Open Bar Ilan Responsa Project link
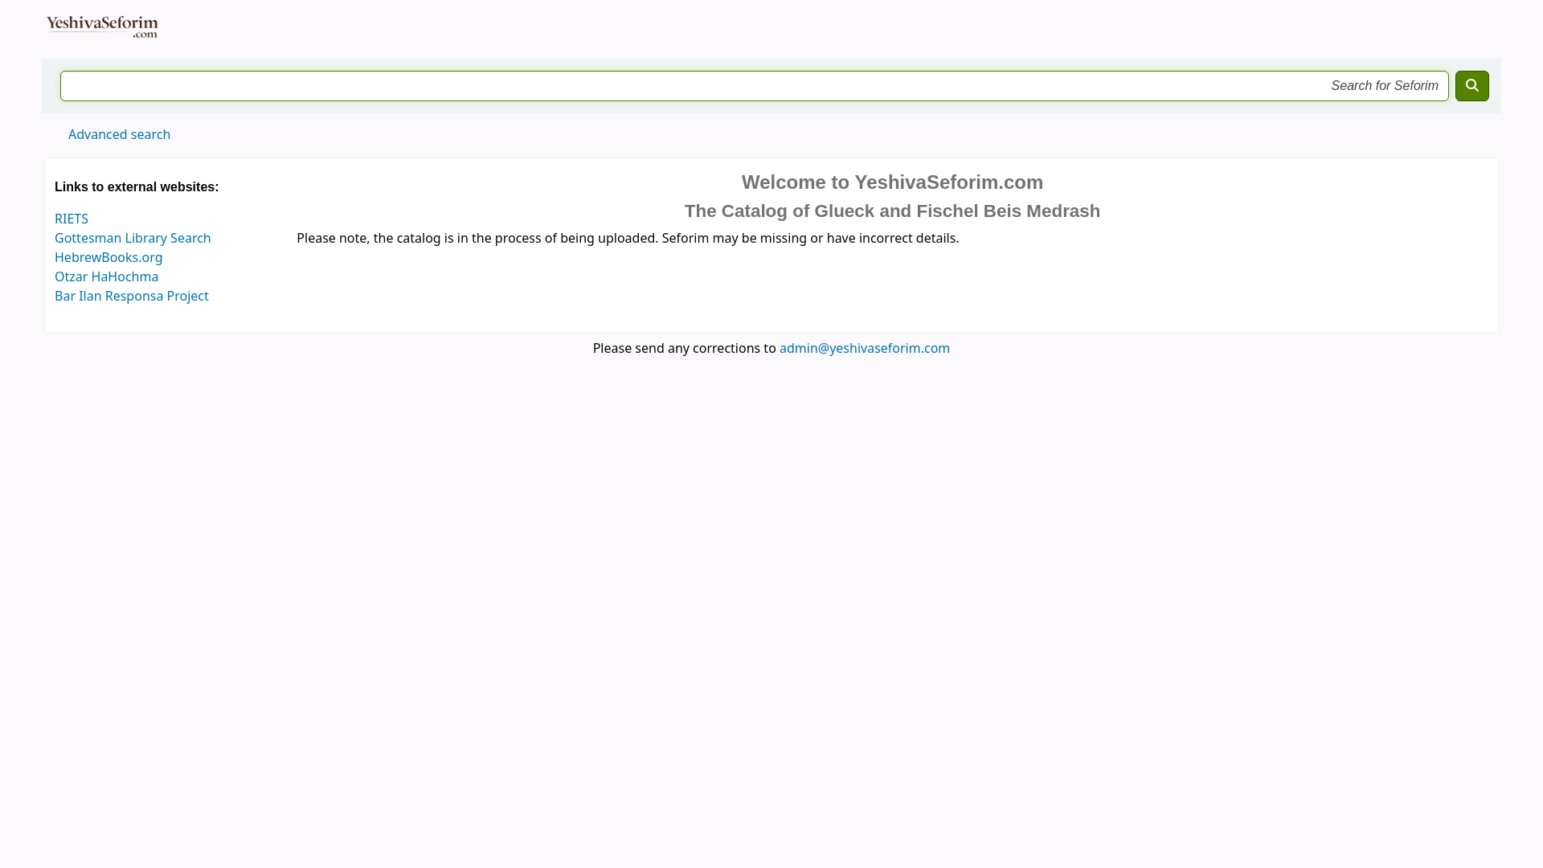Image resolution: width=1543 pixels, height=868 pixels. click(132, 297)
